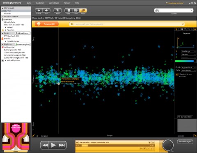Image resolution: width=197 pixels, height=153 pixels.
Task: Open the Fenster menu
Action: pos(67,3)
